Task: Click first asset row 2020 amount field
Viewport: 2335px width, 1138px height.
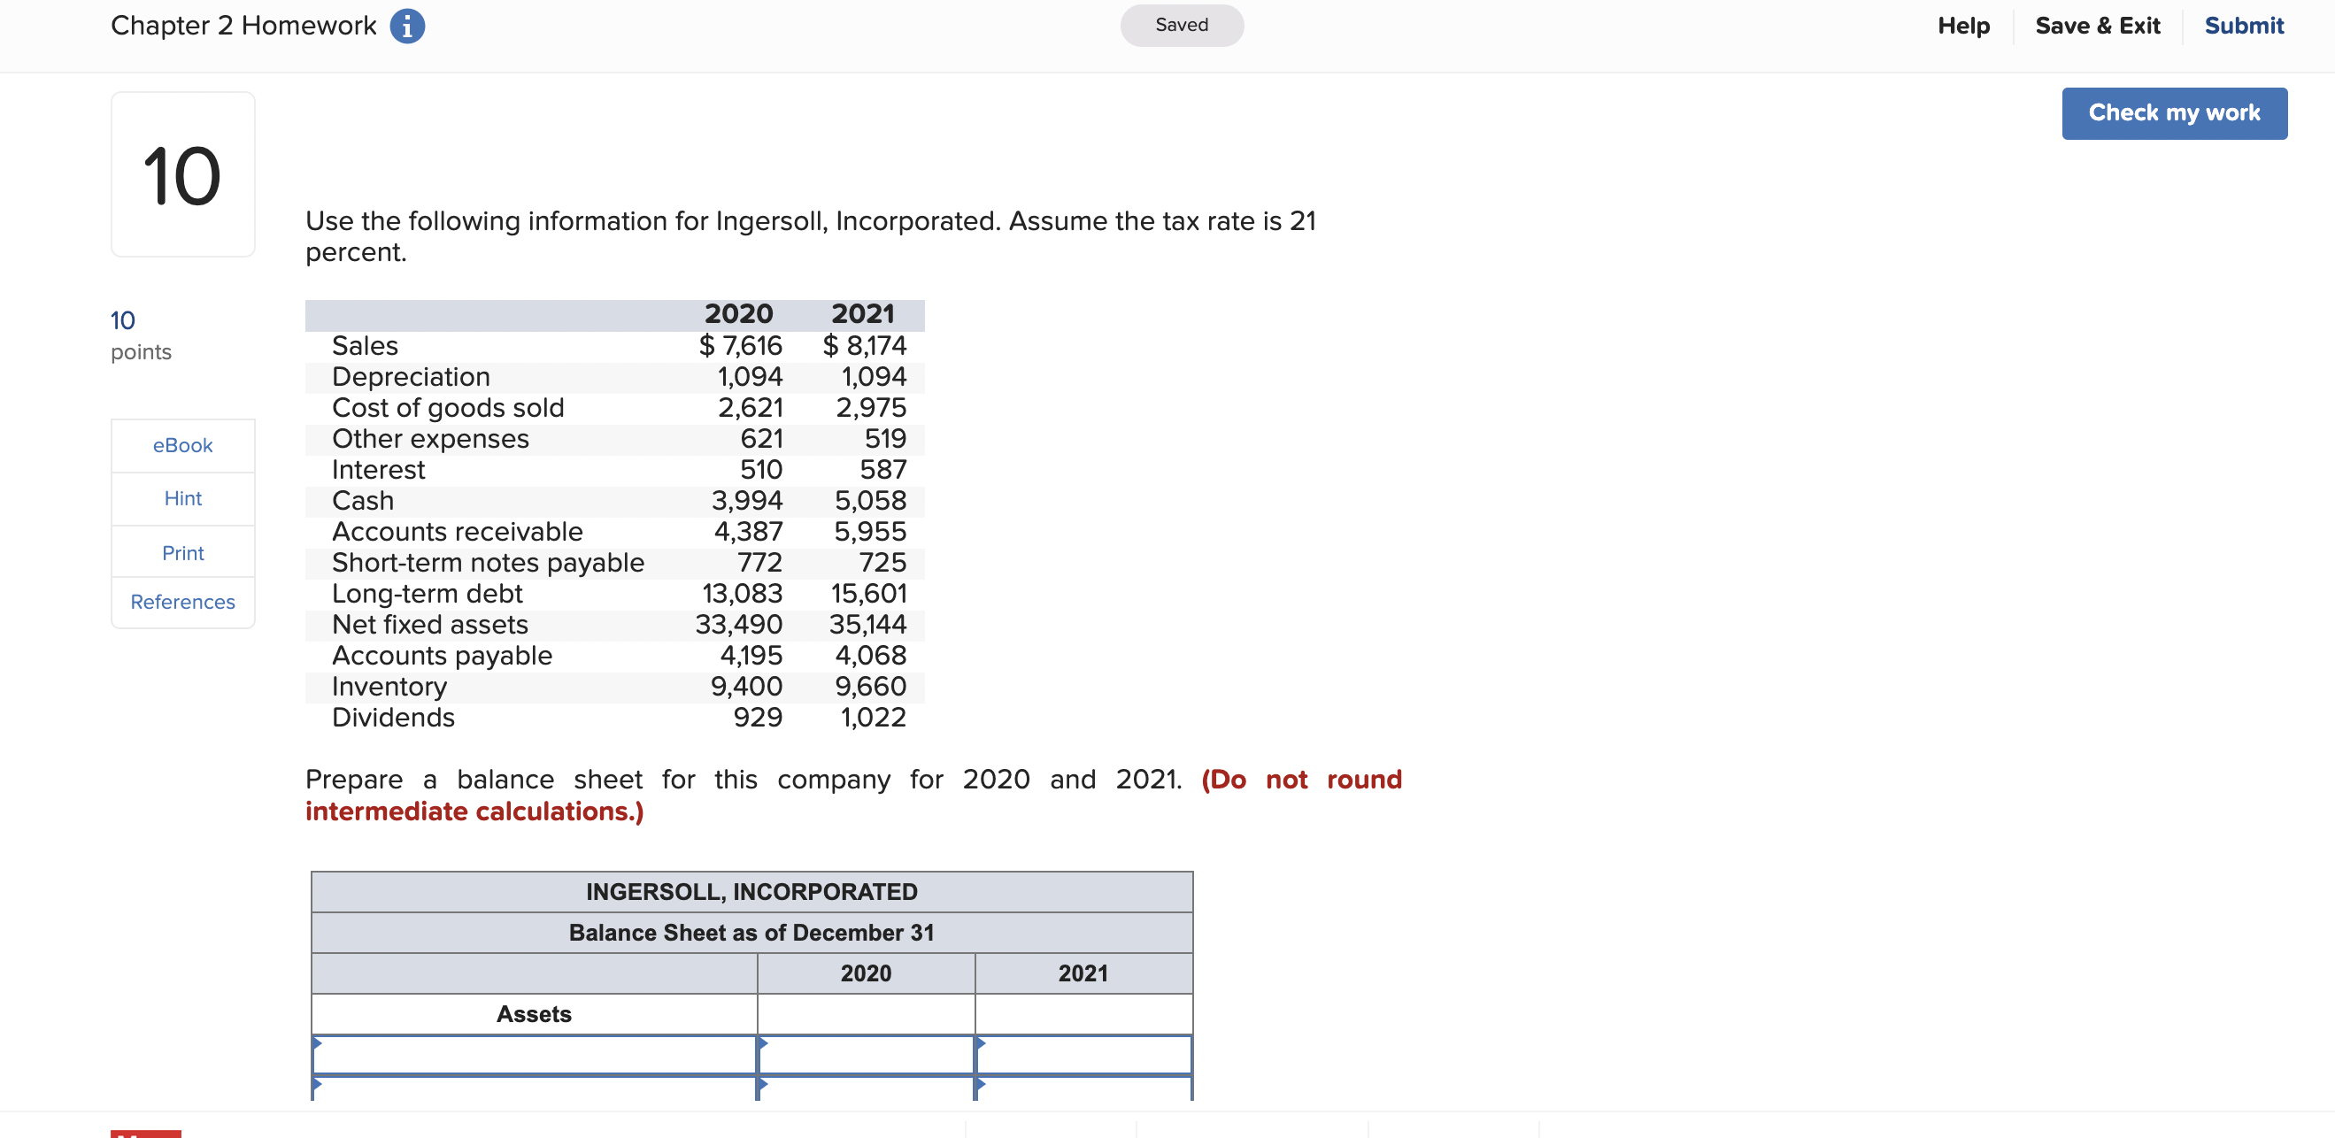Action: click(866, 1055)
